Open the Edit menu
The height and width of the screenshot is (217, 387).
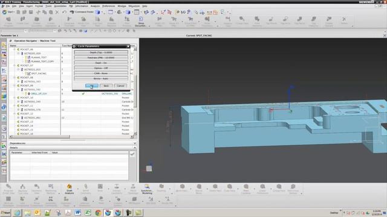15,6
